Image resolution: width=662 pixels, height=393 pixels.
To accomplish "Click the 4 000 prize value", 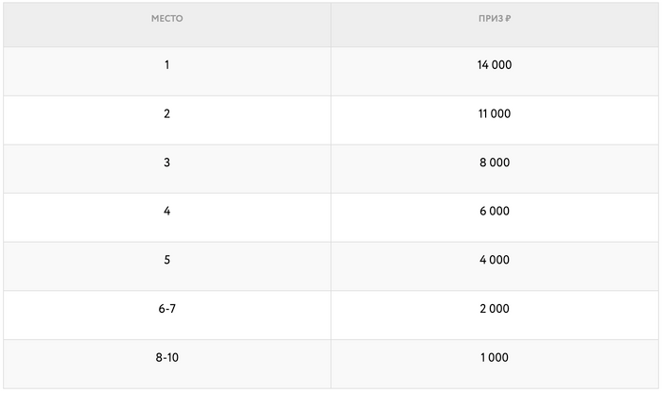I will [495, 260].
